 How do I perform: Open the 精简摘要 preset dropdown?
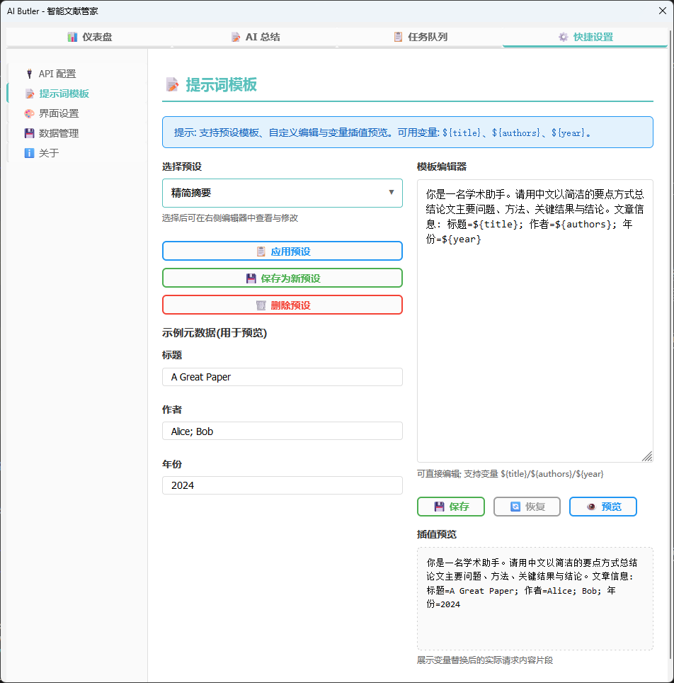point(282,193)
